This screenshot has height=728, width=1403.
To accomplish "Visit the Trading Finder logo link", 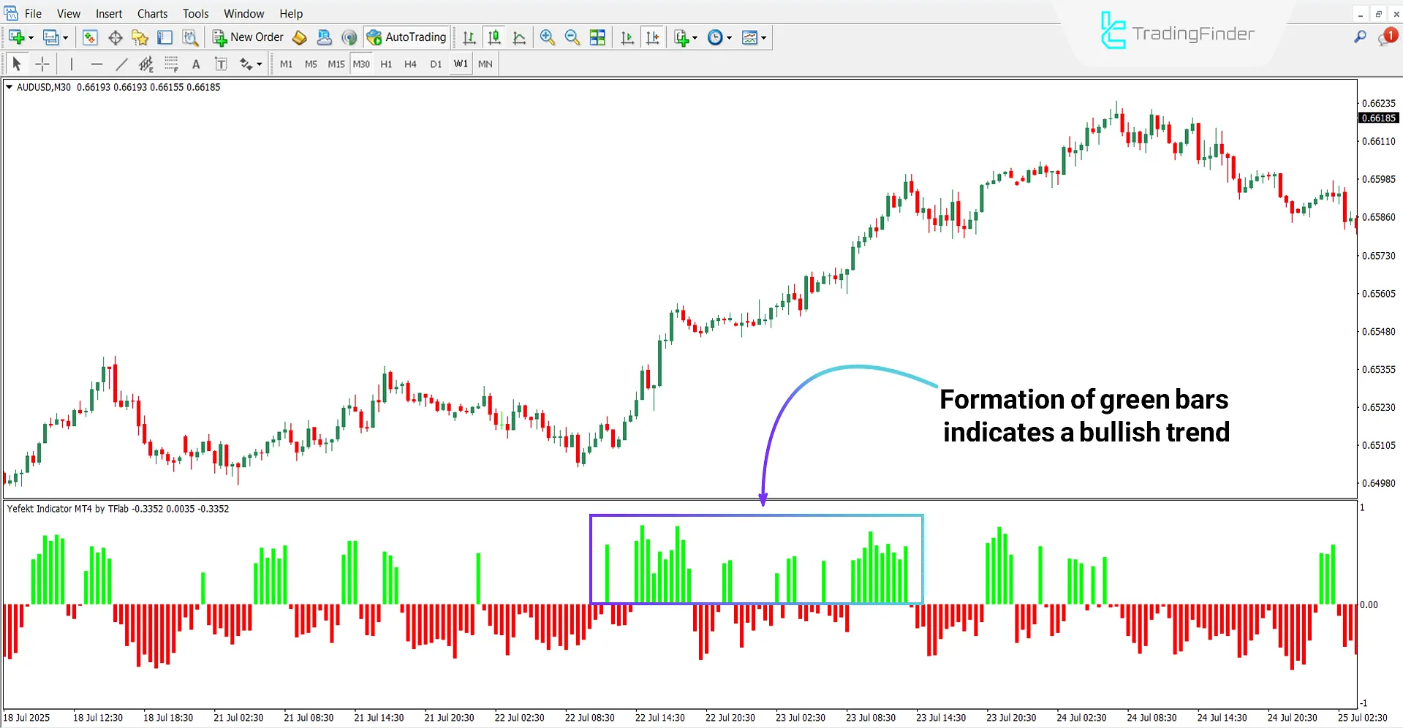I will (x=1177, y=33).
